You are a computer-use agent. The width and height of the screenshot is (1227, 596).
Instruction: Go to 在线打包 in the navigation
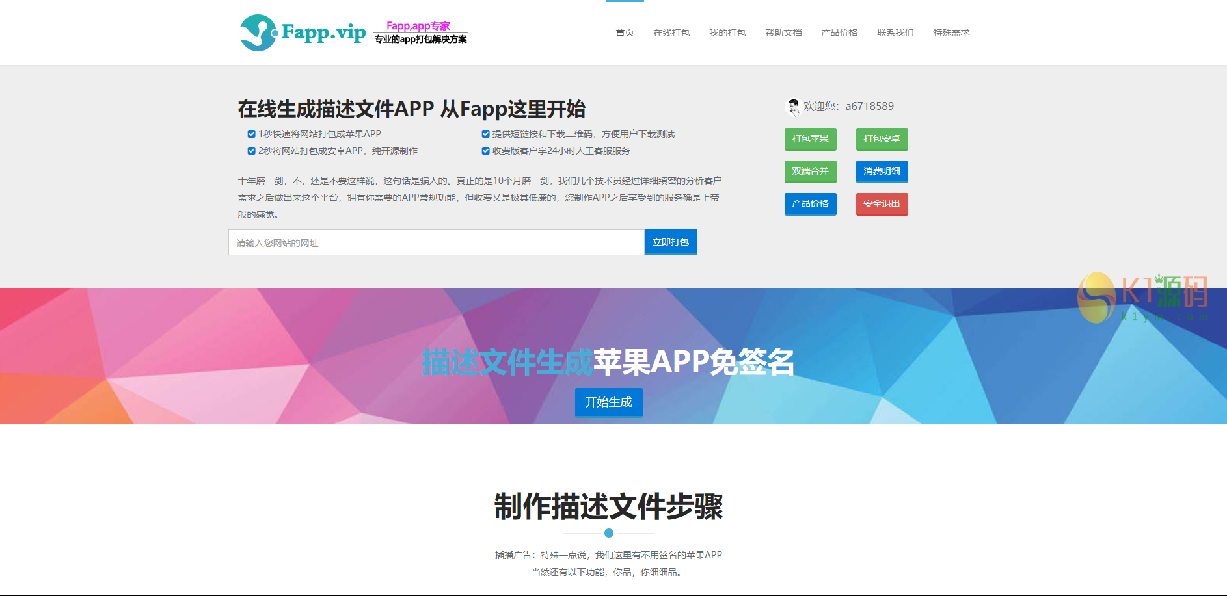pos(671,32)
